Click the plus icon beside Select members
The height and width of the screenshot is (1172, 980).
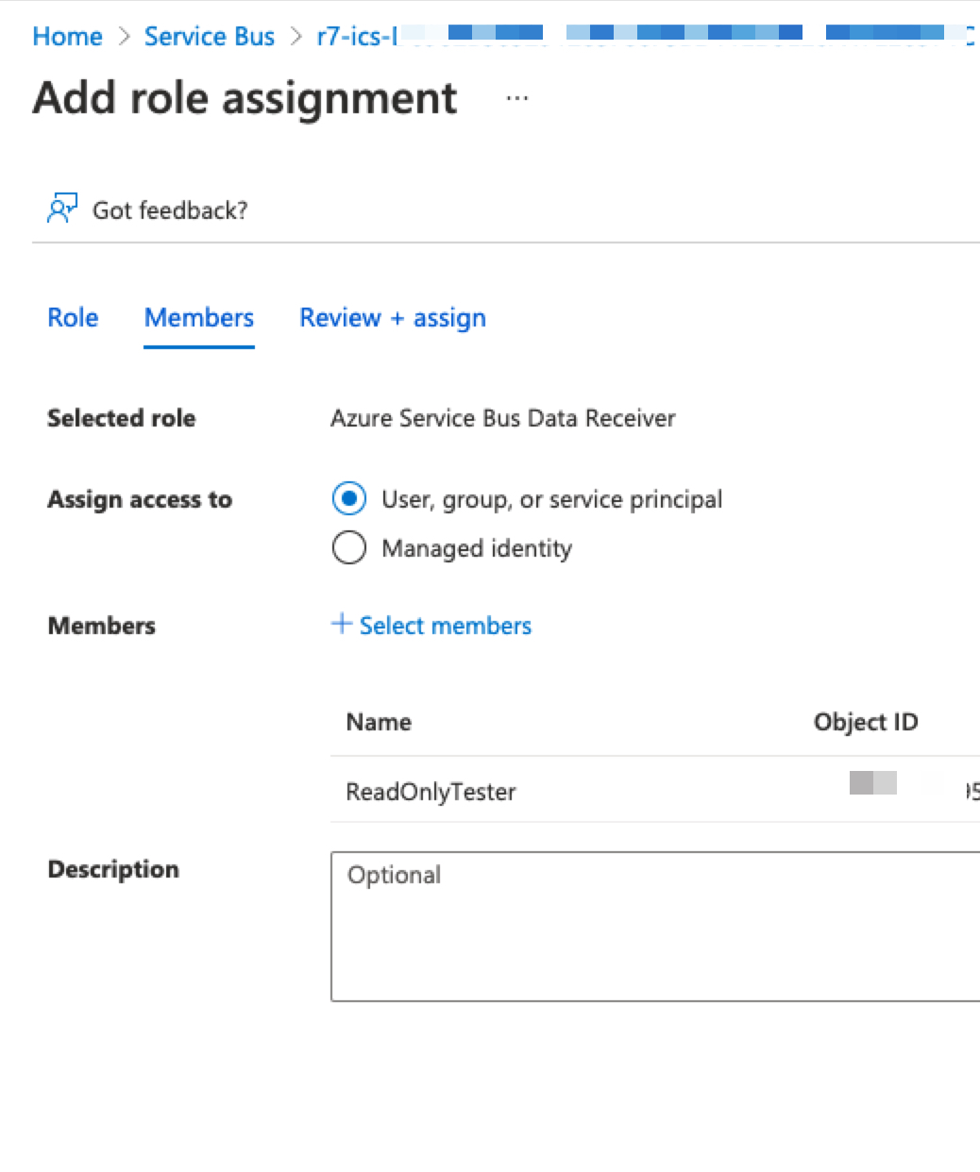tap(341, 624)
